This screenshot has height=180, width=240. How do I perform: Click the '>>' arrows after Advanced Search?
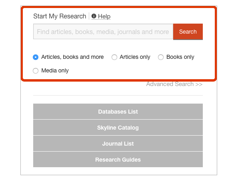coord(199,84)
